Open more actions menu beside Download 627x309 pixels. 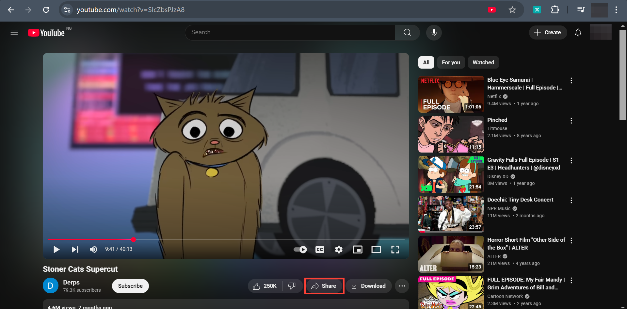click(402, 286)
